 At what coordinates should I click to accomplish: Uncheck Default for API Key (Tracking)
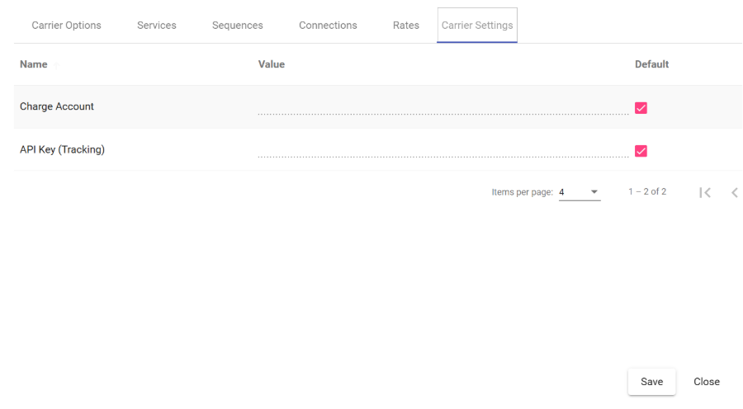click(x=641, y=150)
